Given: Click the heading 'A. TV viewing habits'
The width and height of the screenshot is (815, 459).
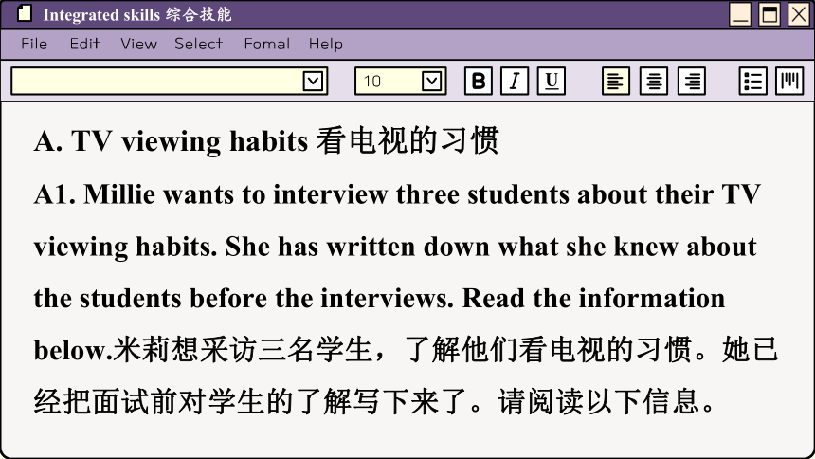Looking at the screenshot, I should pyautogui.click(x=171, y=141).
